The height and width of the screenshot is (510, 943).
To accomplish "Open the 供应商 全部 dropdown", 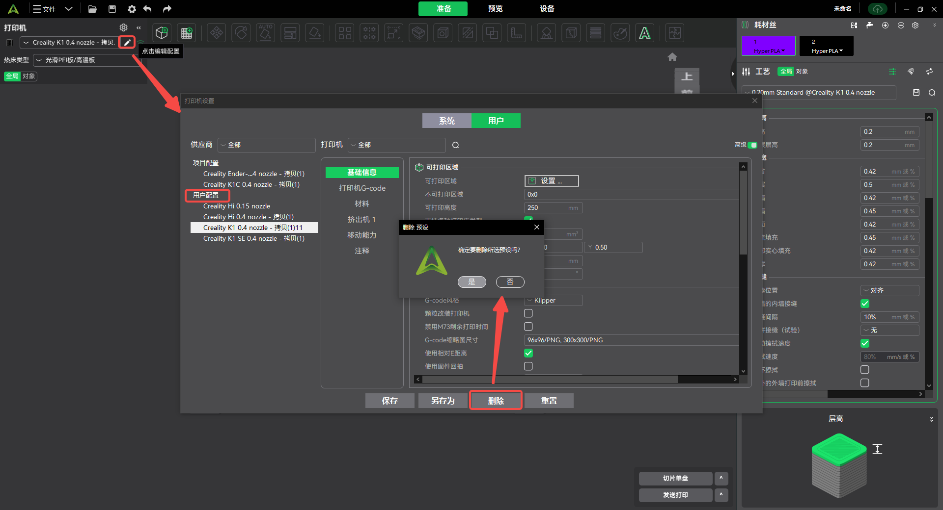I will coord(267,145).
